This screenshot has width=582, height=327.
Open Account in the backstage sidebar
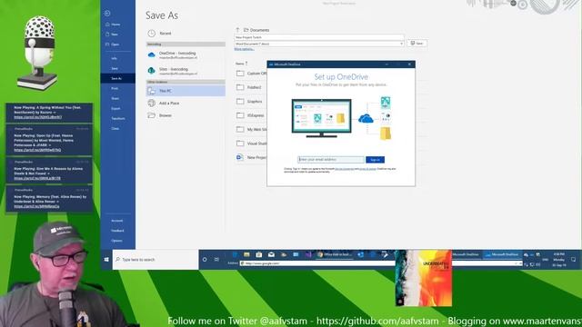tap(117, 221)
